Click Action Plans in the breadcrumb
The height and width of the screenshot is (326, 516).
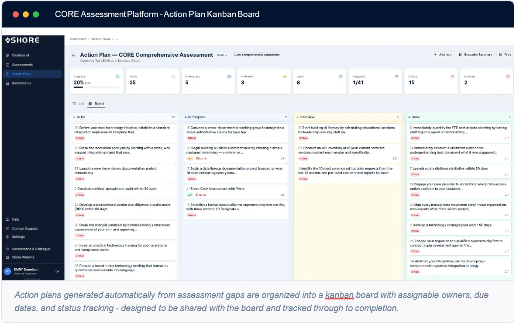click(x=101, y=39)
